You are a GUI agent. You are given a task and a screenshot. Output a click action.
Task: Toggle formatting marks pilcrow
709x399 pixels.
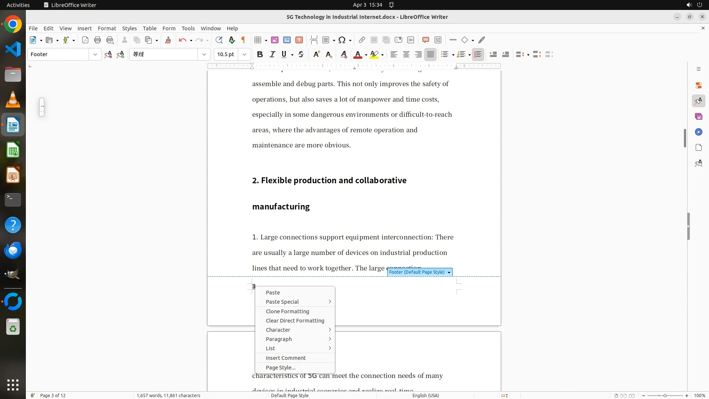[243, 40]
